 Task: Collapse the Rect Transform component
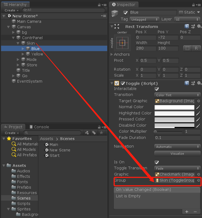[112, 26]
